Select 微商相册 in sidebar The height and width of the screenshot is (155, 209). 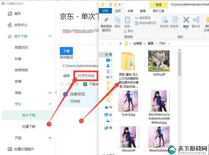click(x=21, y=70)
